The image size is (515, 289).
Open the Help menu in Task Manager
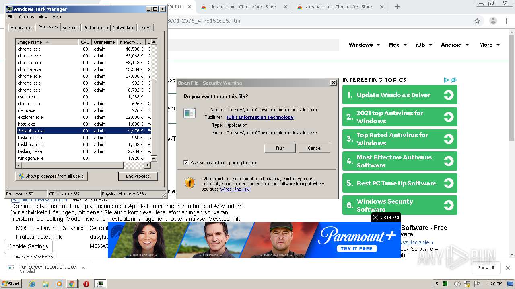pos(57,17)
